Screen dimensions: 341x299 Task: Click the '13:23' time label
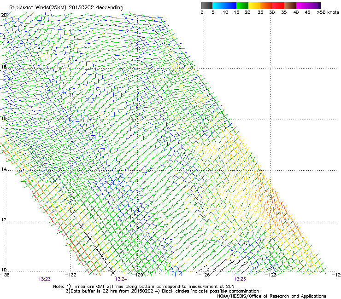point(44,279)
